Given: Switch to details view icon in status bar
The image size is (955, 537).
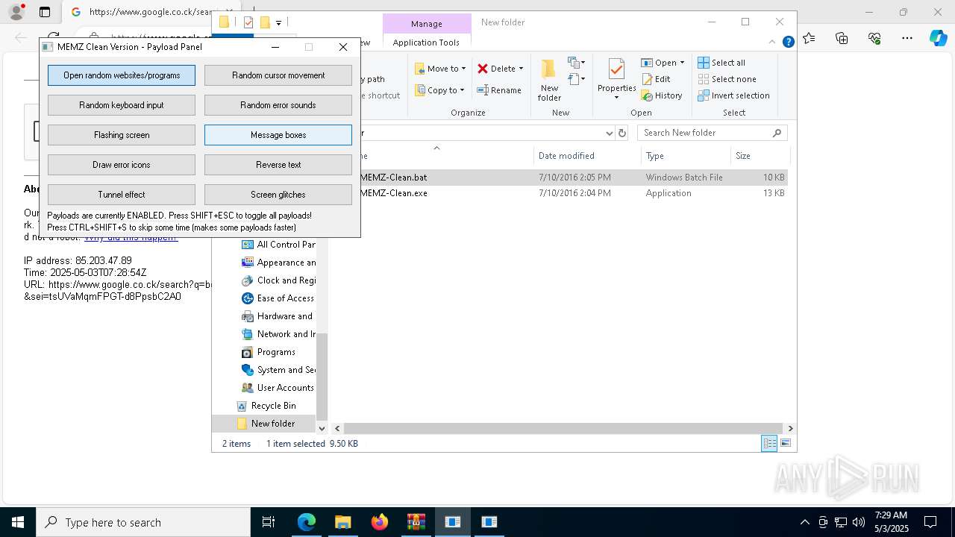Looking at the screenshot, I should [x=768, y=444].
